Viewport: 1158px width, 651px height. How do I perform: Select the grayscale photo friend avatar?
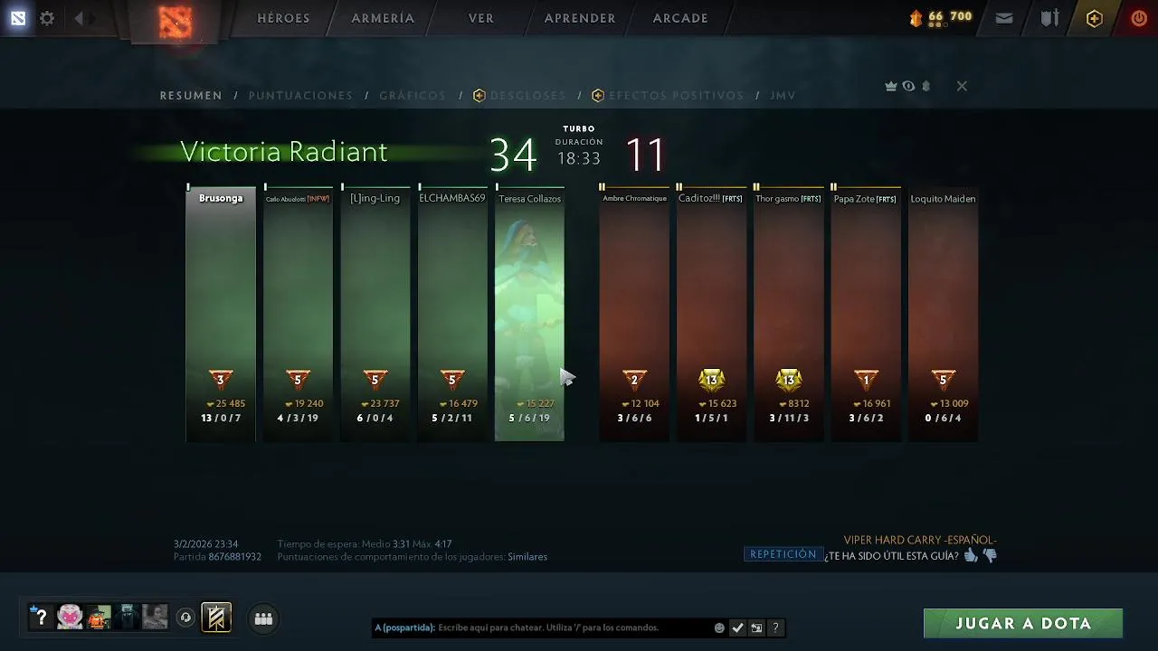click(x=155, y=617)
